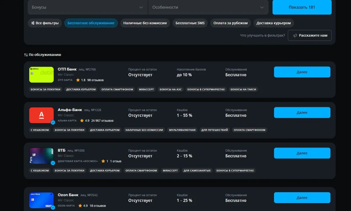Click the verified badge on Альфа-Банк card

53,122
